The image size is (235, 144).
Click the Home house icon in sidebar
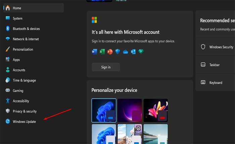coord(8,8)
